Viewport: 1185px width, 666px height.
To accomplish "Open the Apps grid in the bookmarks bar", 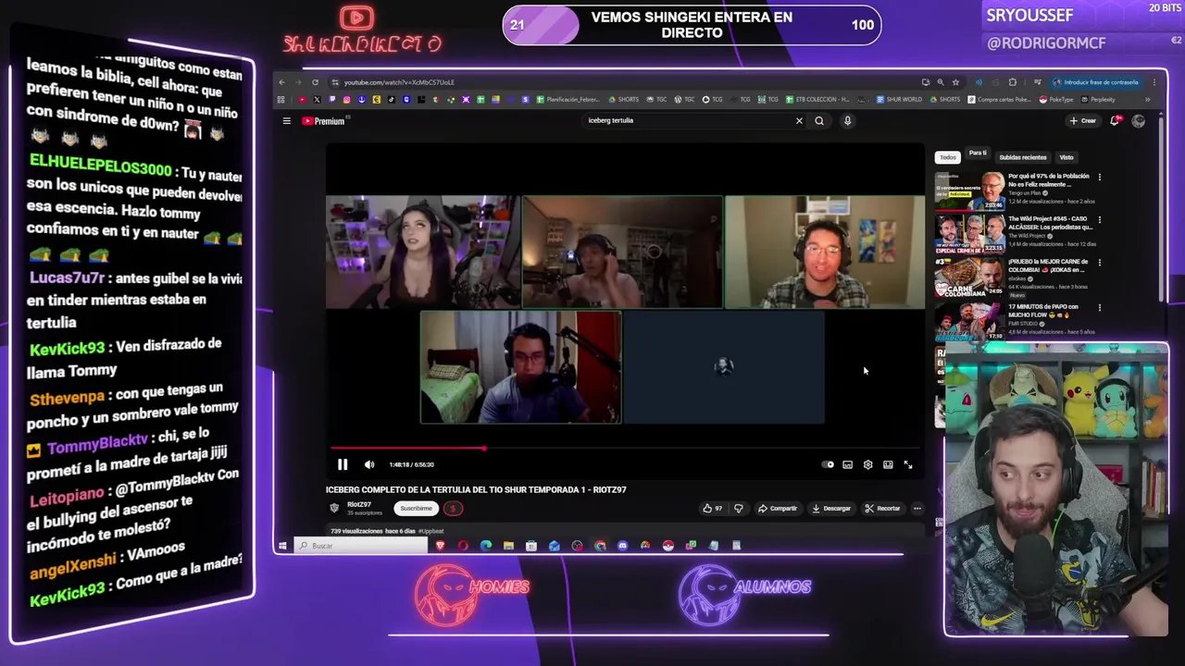I will tap(281, 99).
